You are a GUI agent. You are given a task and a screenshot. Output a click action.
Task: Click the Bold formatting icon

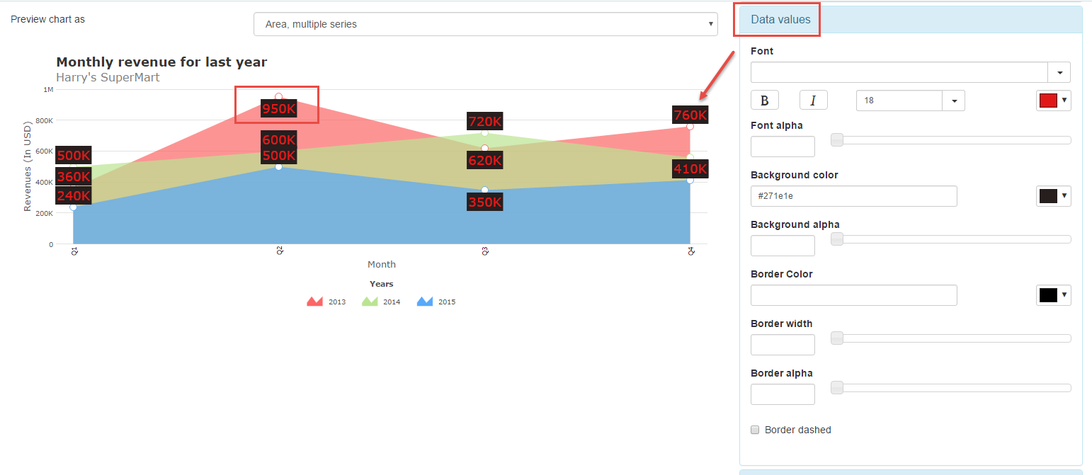click(764, 100)
